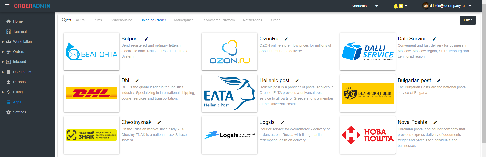The width and height of the screenshot is (486, 157).
Task: Click the Filter button
Action: 468,20
